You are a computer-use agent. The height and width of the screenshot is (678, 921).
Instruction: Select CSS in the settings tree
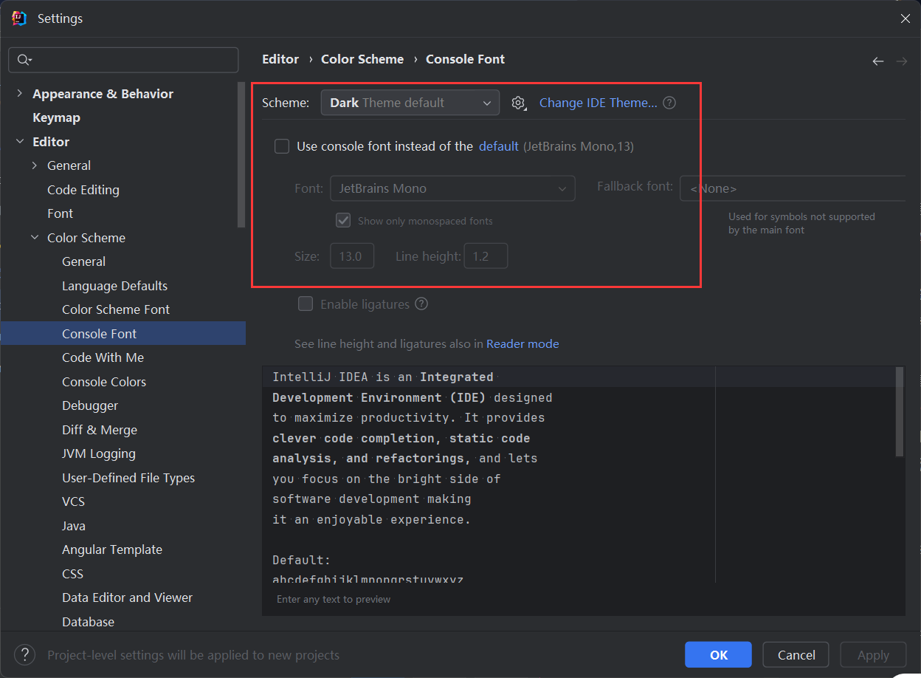[x=72, y=574]
